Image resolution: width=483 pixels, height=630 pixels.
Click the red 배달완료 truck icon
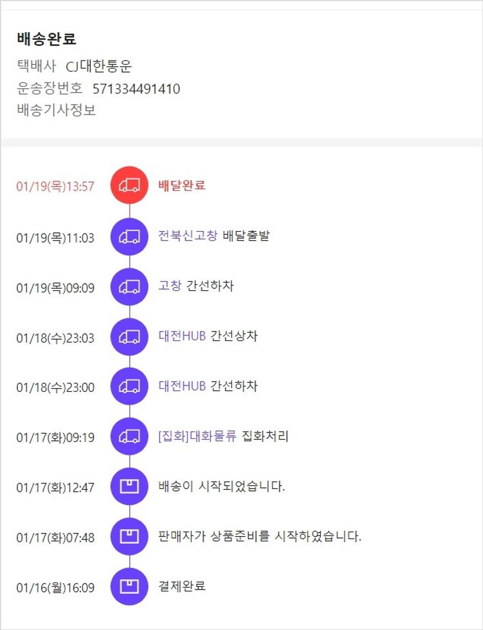[129, 186]
